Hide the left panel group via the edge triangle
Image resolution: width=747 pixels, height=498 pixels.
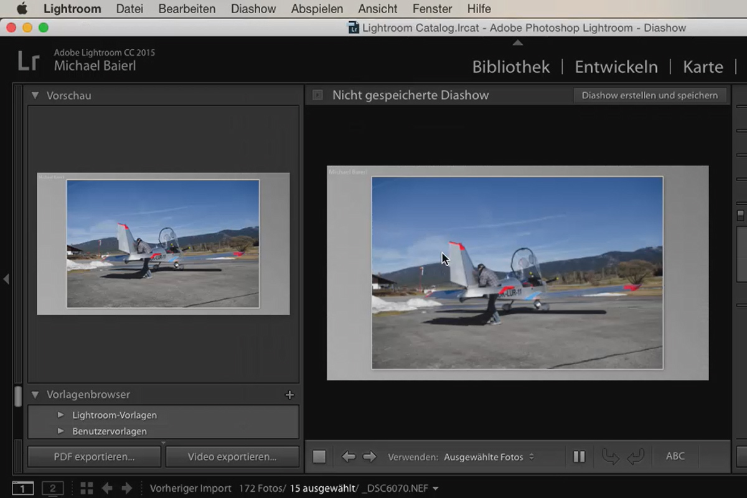tap(6, 279)
